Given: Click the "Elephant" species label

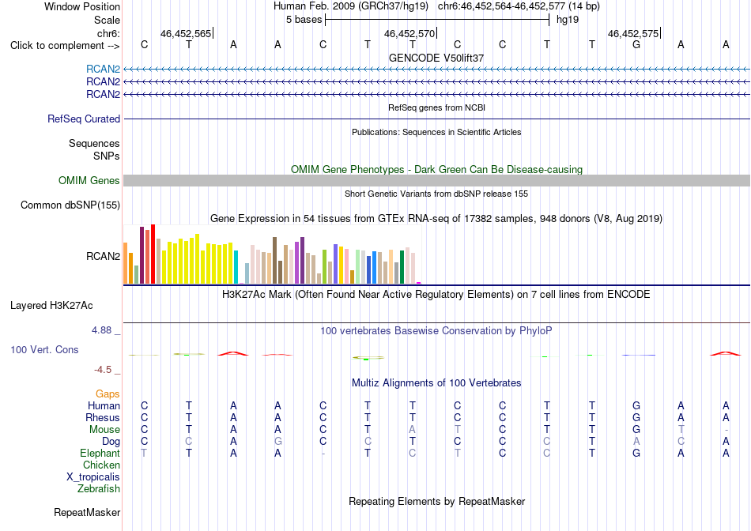Looking at the screenshot, I should [x=100, y=453].
